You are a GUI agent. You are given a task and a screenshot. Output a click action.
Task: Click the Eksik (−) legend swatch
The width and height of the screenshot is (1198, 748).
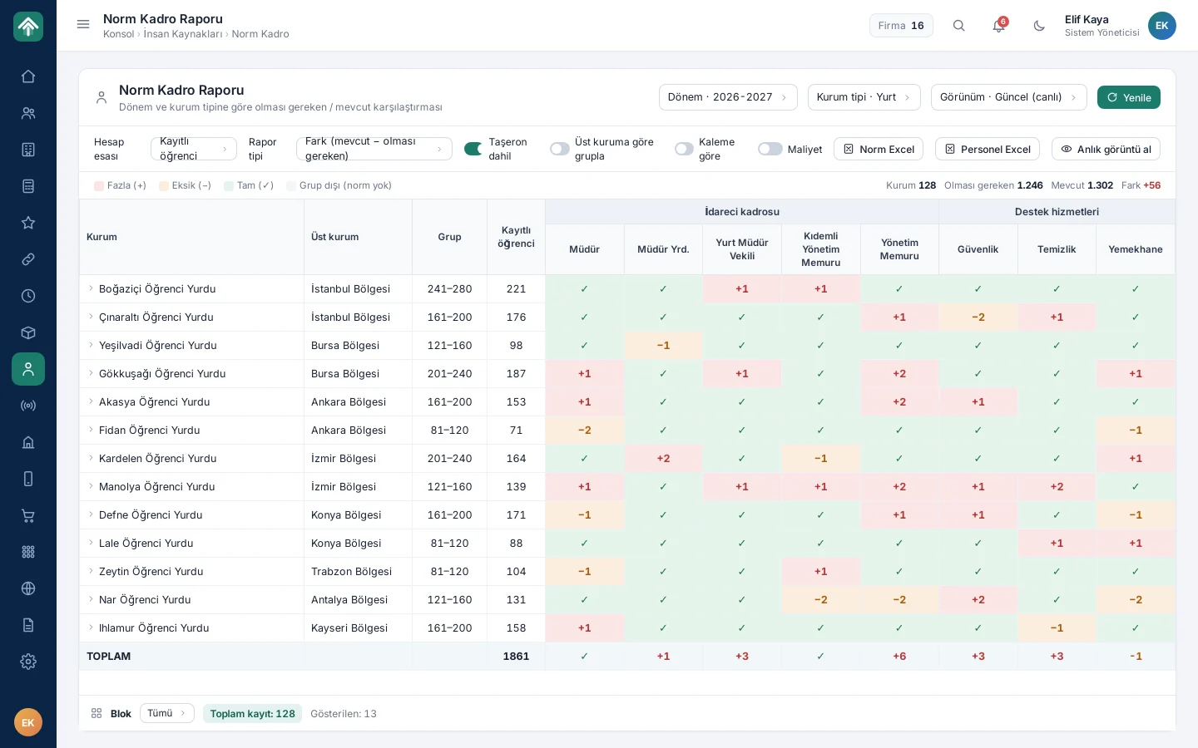coord(164,185)
